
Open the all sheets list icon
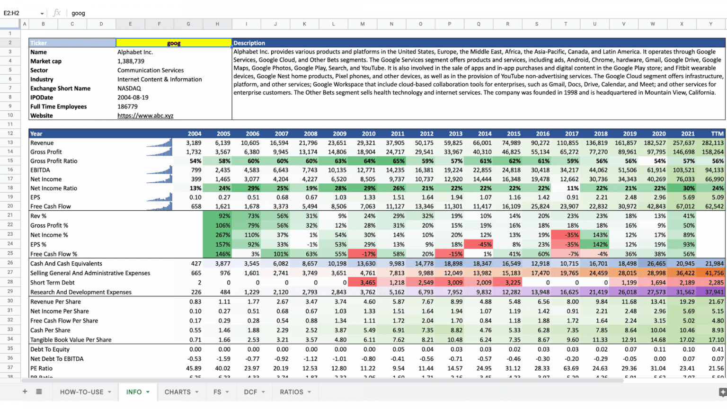point(39,391)
